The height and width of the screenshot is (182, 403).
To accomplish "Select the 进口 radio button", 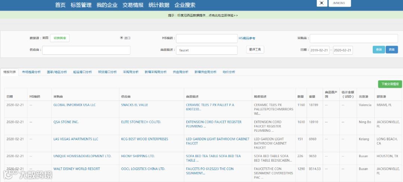I will tap(122, 38).
